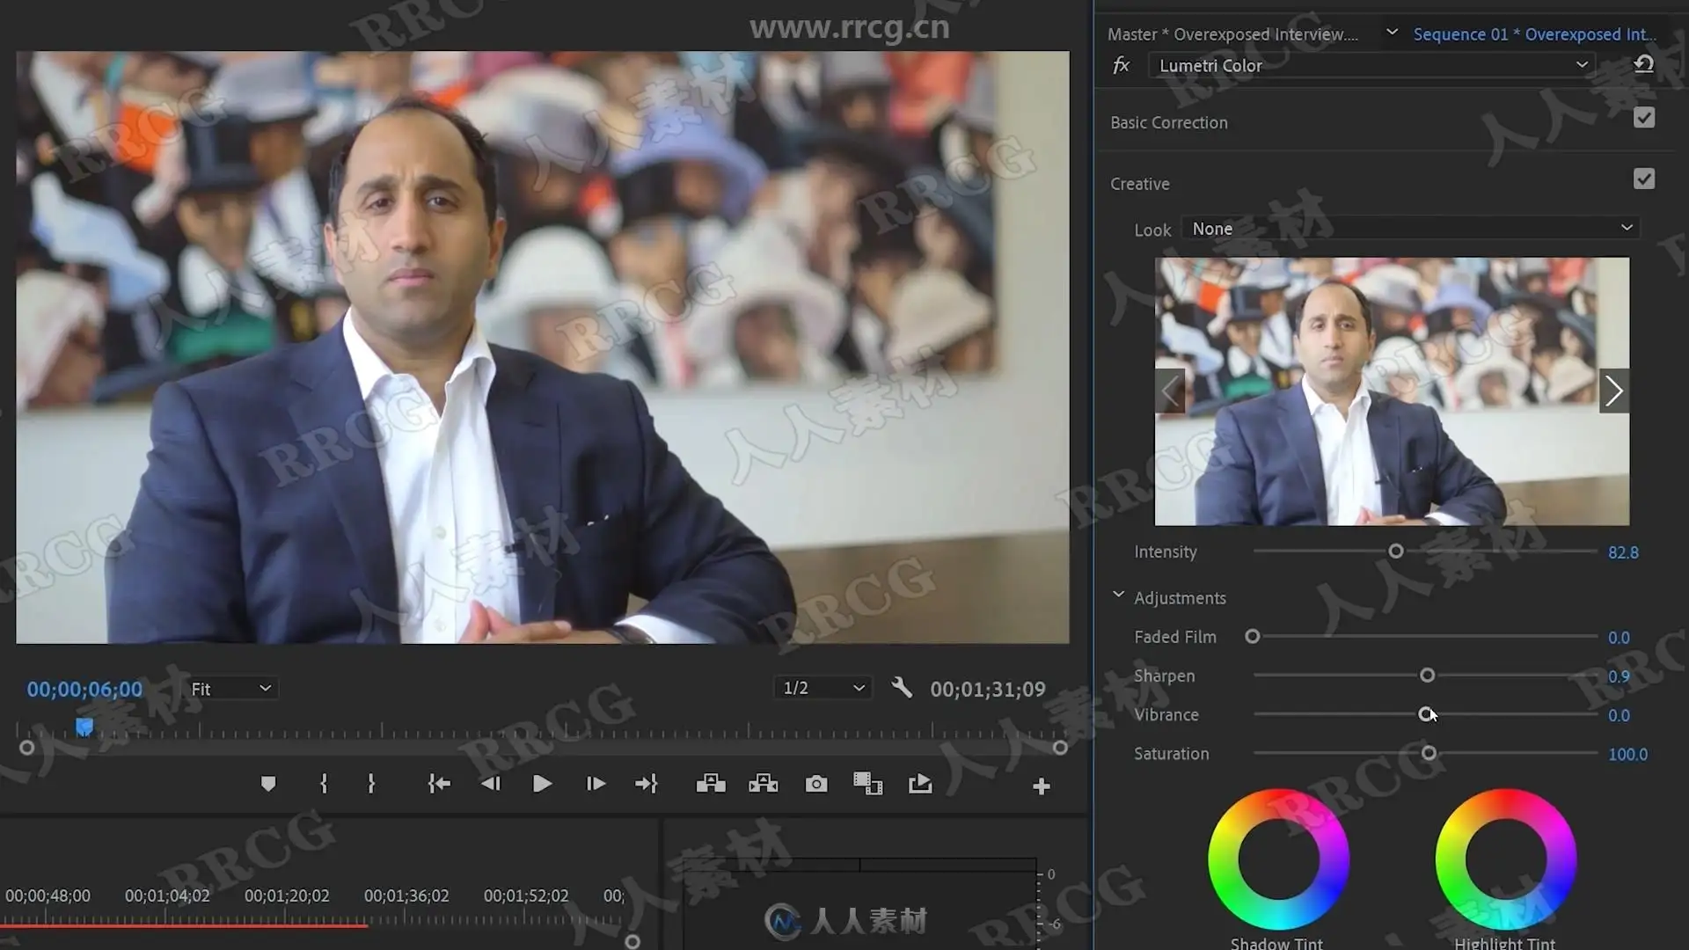1689x950 pixels.
Task: Click the Lift edit icon
Action: 711,784
